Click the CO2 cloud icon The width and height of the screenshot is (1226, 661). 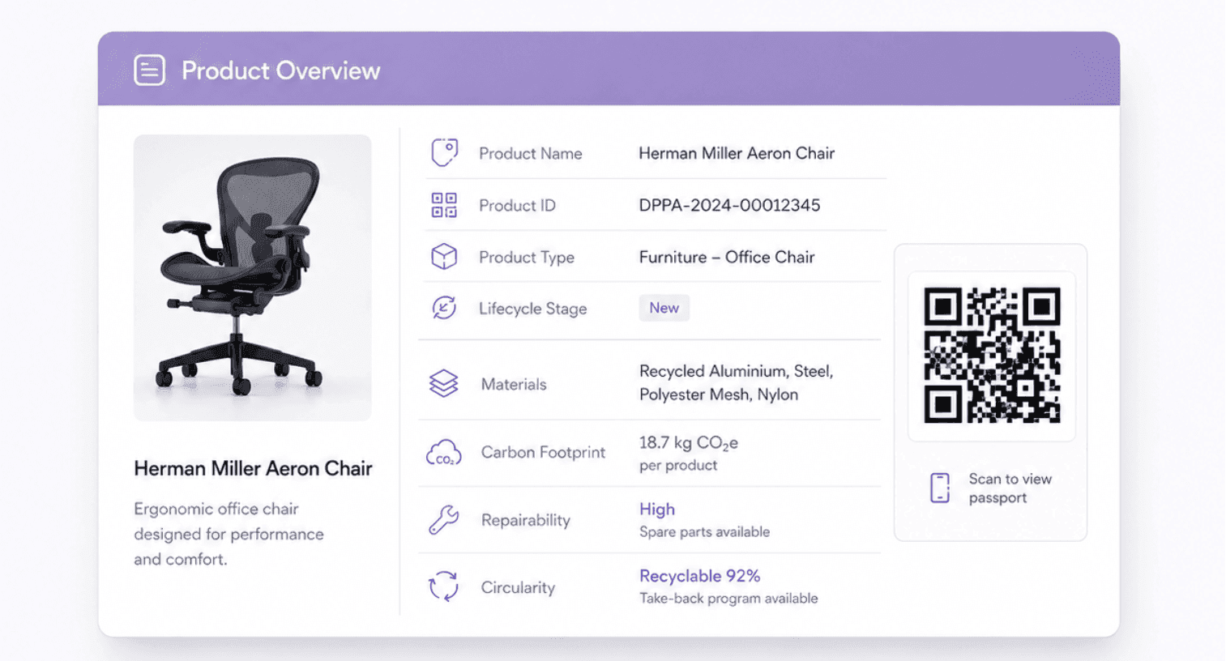tap(444, 452)
